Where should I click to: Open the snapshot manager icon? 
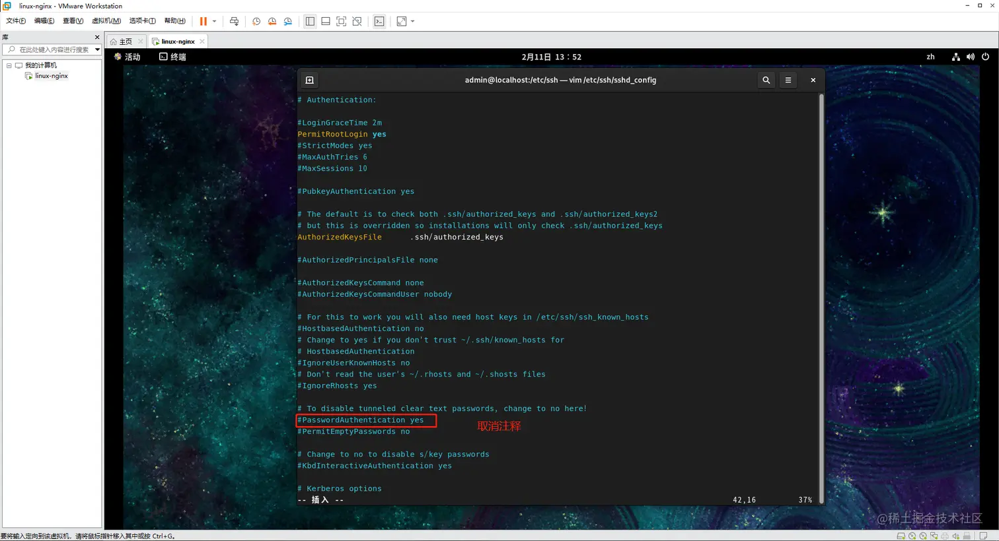[x=288, y=21]
